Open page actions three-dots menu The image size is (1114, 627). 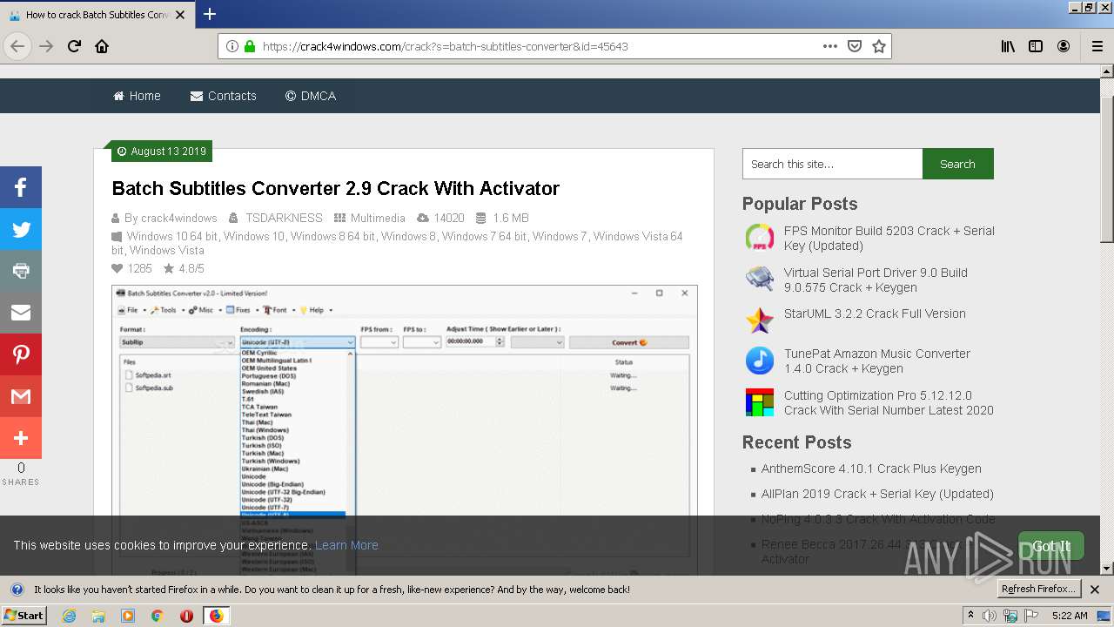coord(830,46)
